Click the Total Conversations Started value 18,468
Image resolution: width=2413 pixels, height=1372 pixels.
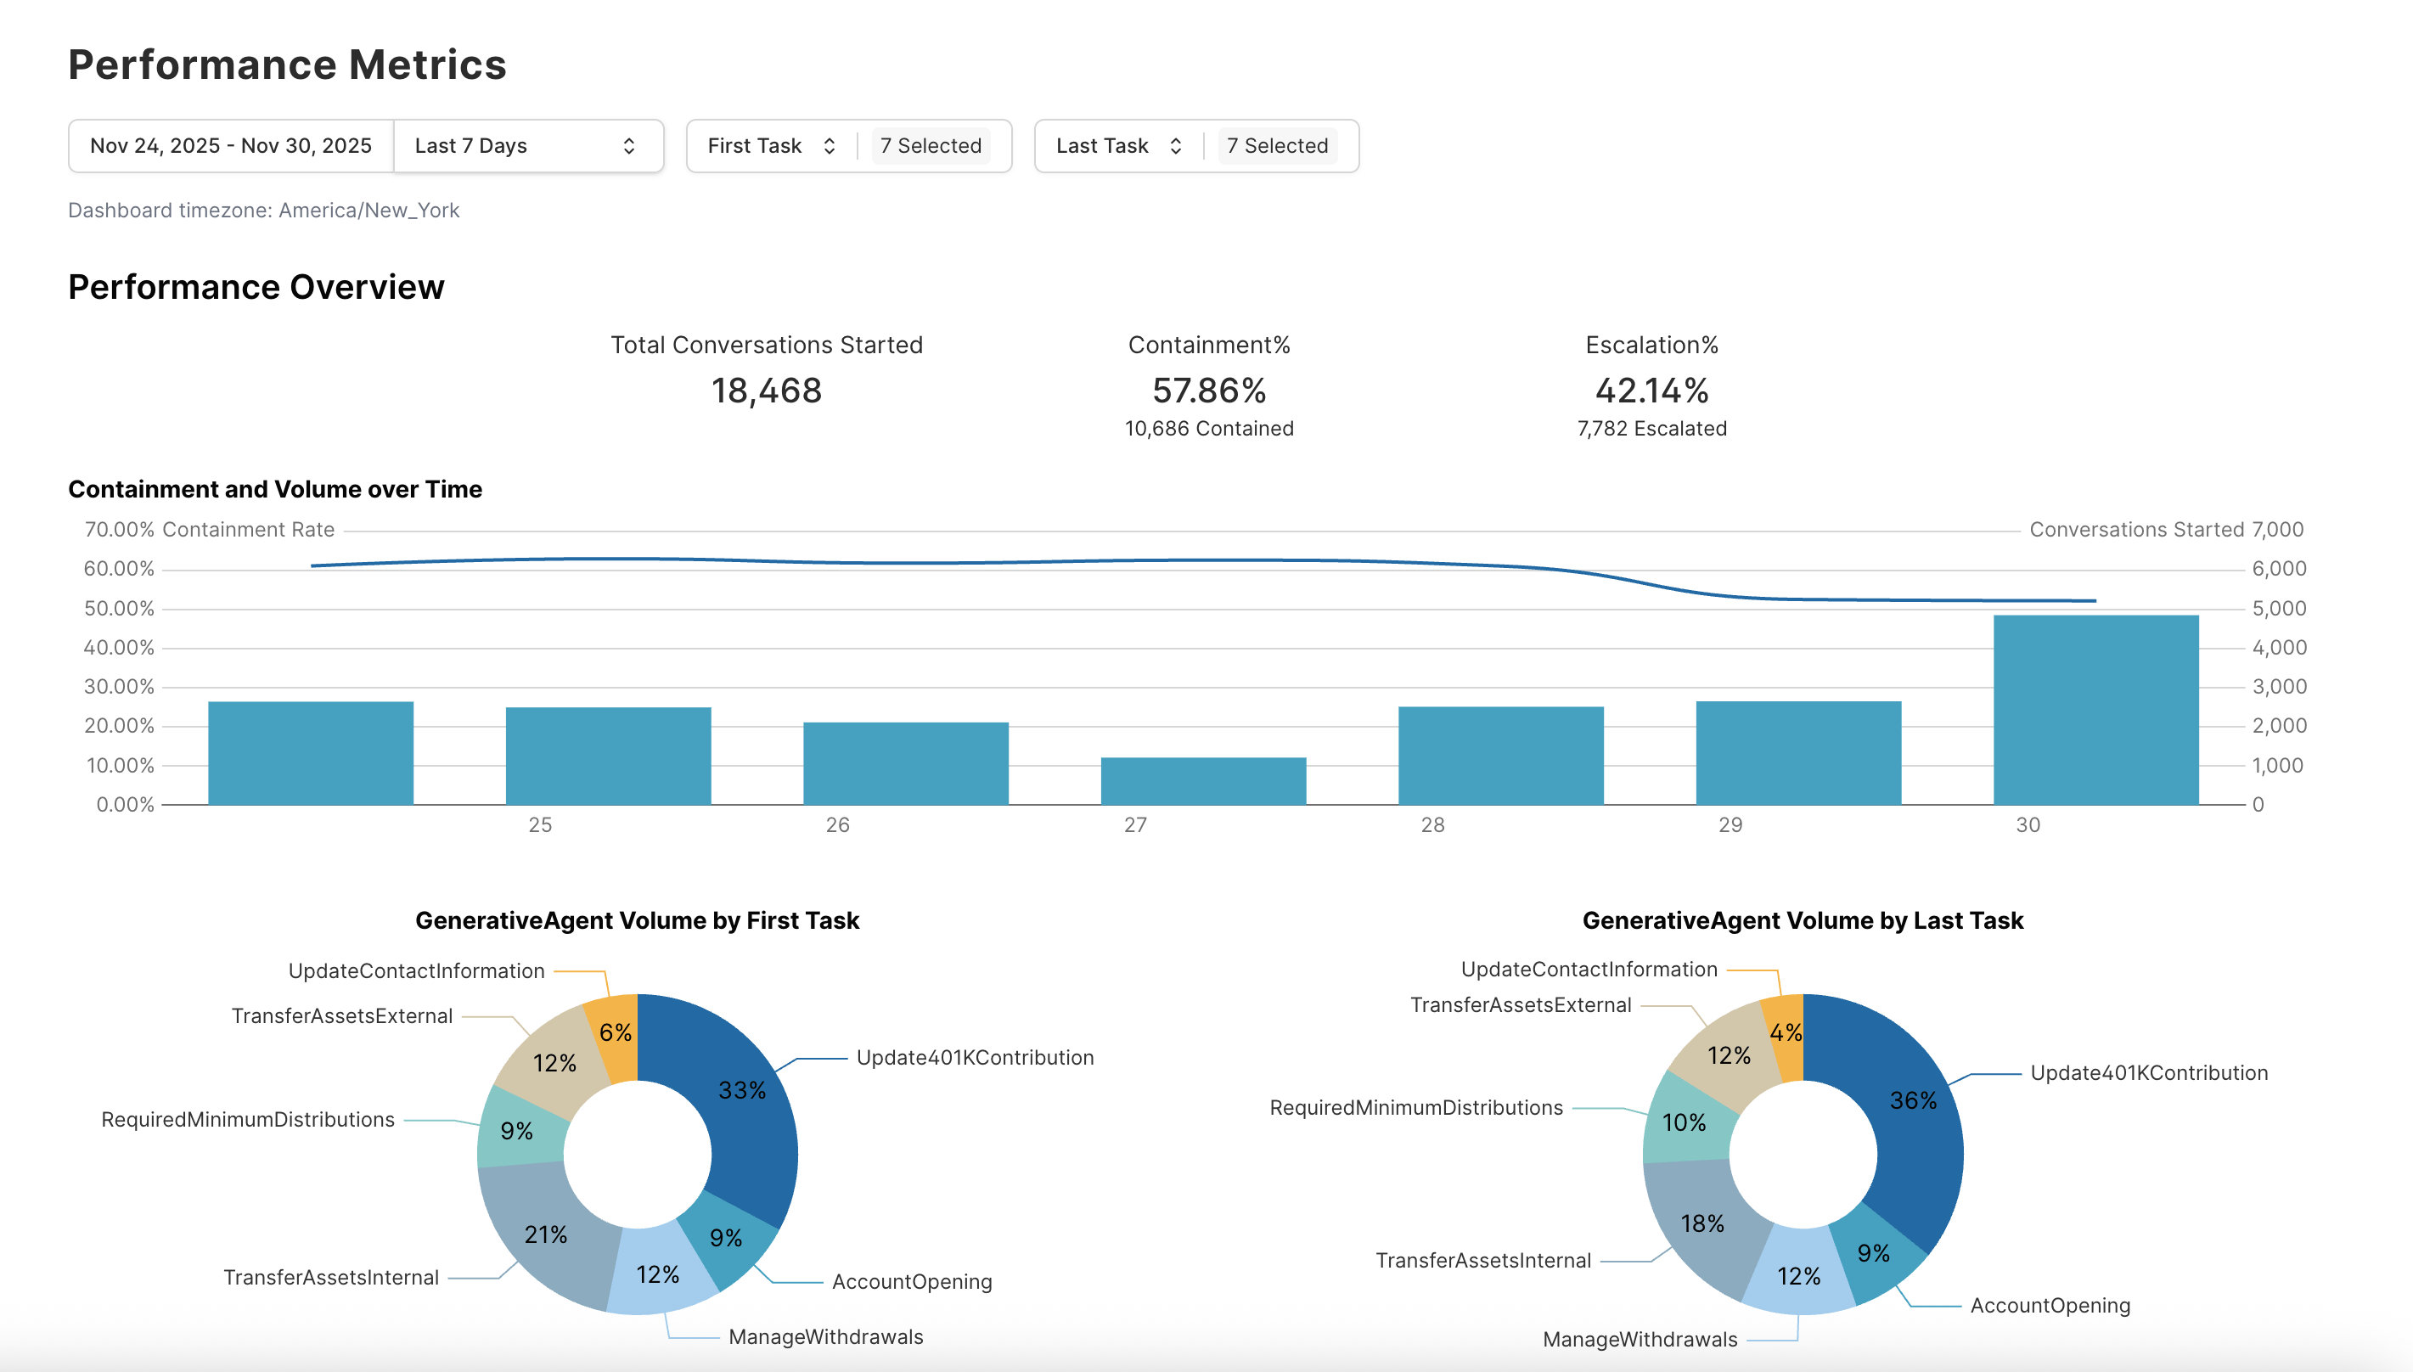click(x=766, y=391)
